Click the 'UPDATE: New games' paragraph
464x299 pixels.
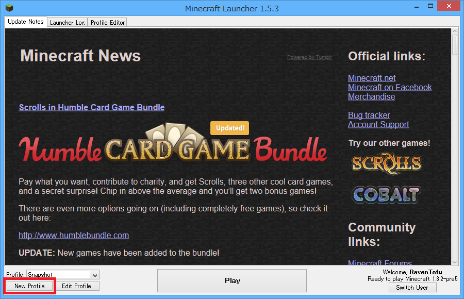(x=119, y=253)
